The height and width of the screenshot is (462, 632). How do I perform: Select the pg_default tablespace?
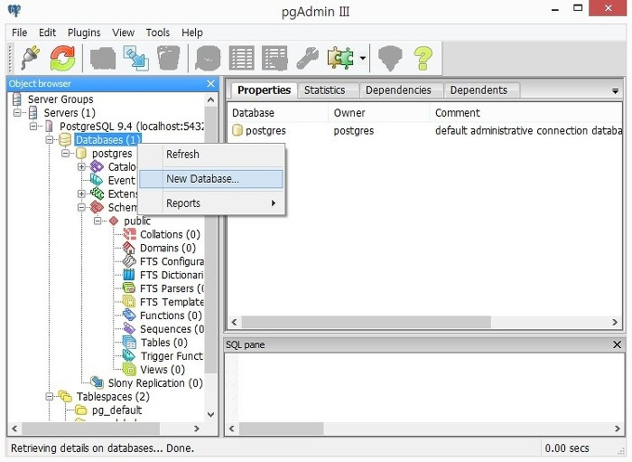116,410
